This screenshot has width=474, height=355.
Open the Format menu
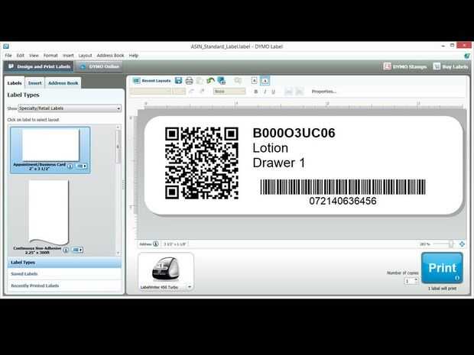tap(50, 56)
